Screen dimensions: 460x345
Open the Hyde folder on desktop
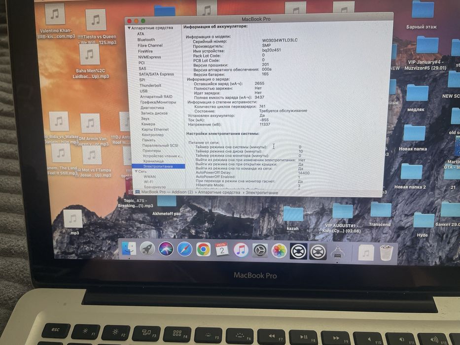[424, 225]
